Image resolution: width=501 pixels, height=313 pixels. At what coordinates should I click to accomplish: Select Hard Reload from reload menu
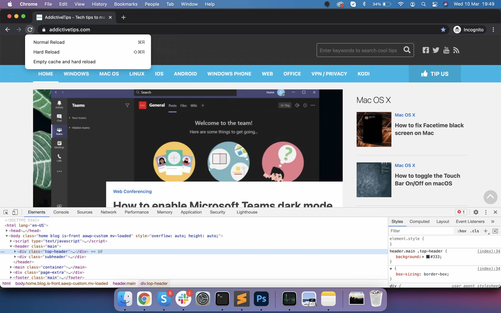(46, 52)
